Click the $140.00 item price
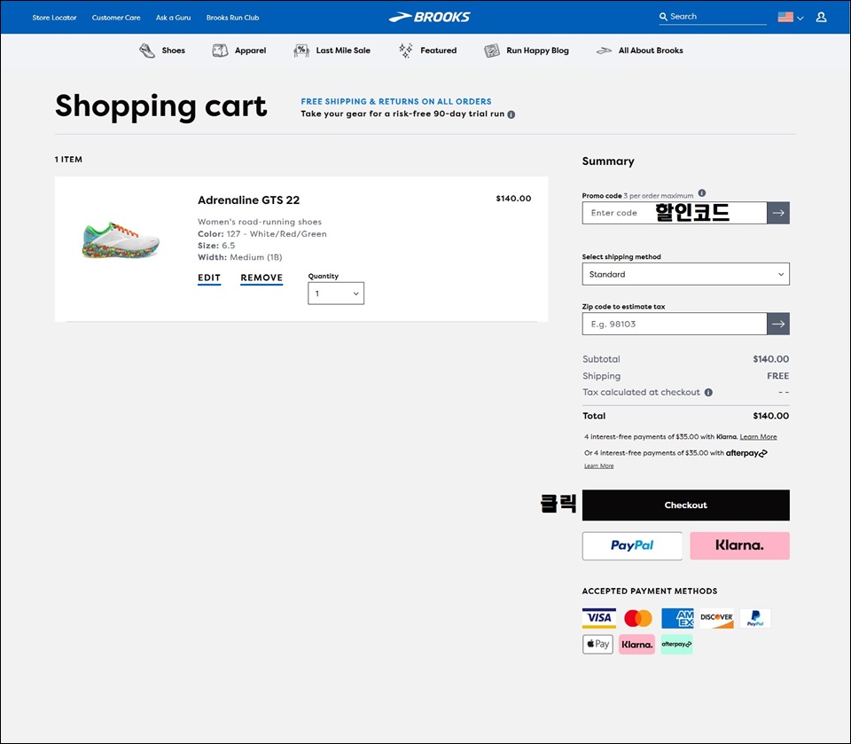The height and width of the screenshot is (744, 851). tap(513, 199)
